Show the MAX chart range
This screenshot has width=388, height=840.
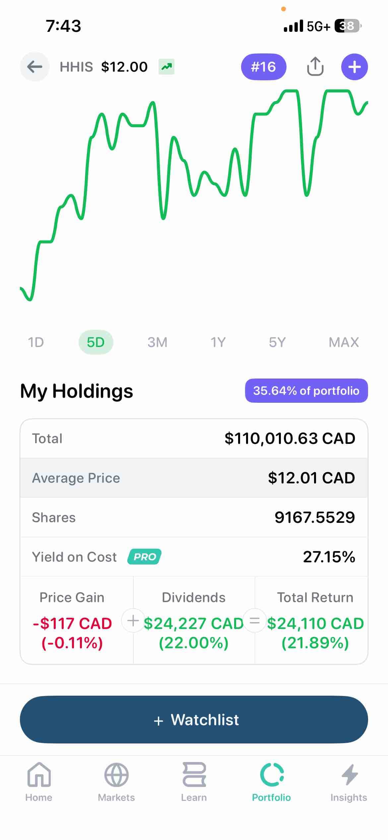344,342
